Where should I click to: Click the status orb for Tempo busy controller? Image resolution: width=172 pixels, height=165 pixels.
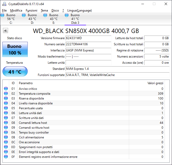click(x=6, y=132)
